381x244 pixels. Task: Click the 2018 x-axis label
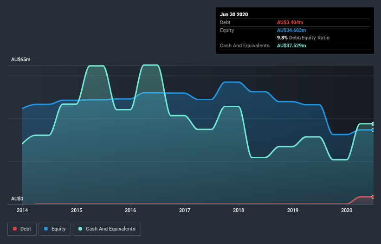pos(239,210)
